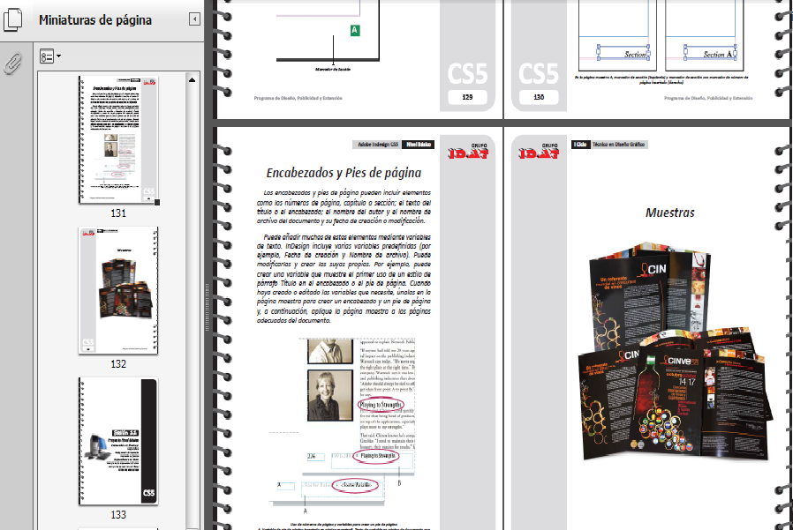This screenshot has width=793, height=530.
Task: Click the thumbnail options icon in the panel toolbar
Action: click(47, 55)
